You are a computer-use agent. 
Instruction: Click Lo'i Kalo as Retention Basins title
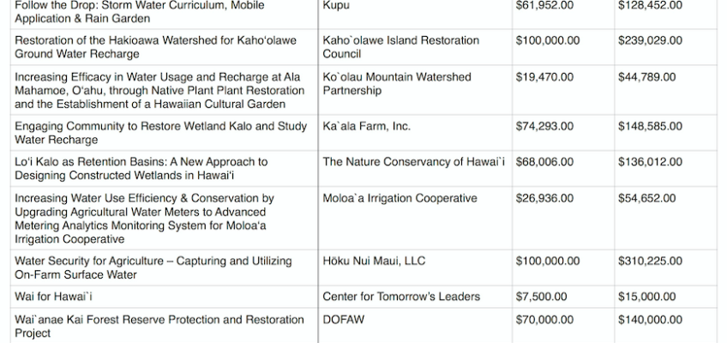(x=141, y=169)
